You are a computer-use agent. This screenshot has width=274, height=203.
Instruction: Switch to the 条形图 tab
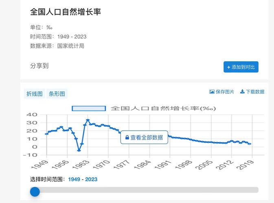(x=57, y=94)
